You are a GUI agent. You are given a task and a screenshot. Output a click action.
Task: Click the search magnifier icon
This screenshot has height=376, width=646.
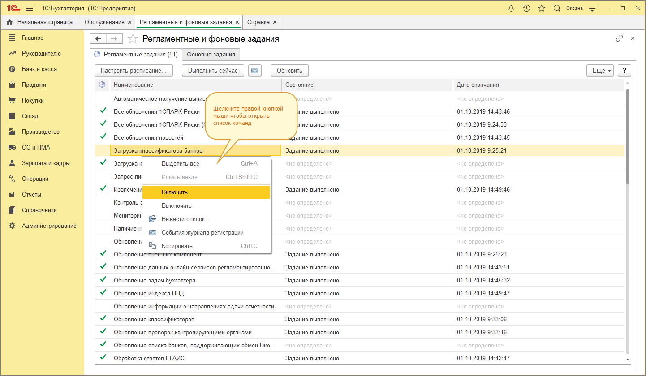click(557, 8)
